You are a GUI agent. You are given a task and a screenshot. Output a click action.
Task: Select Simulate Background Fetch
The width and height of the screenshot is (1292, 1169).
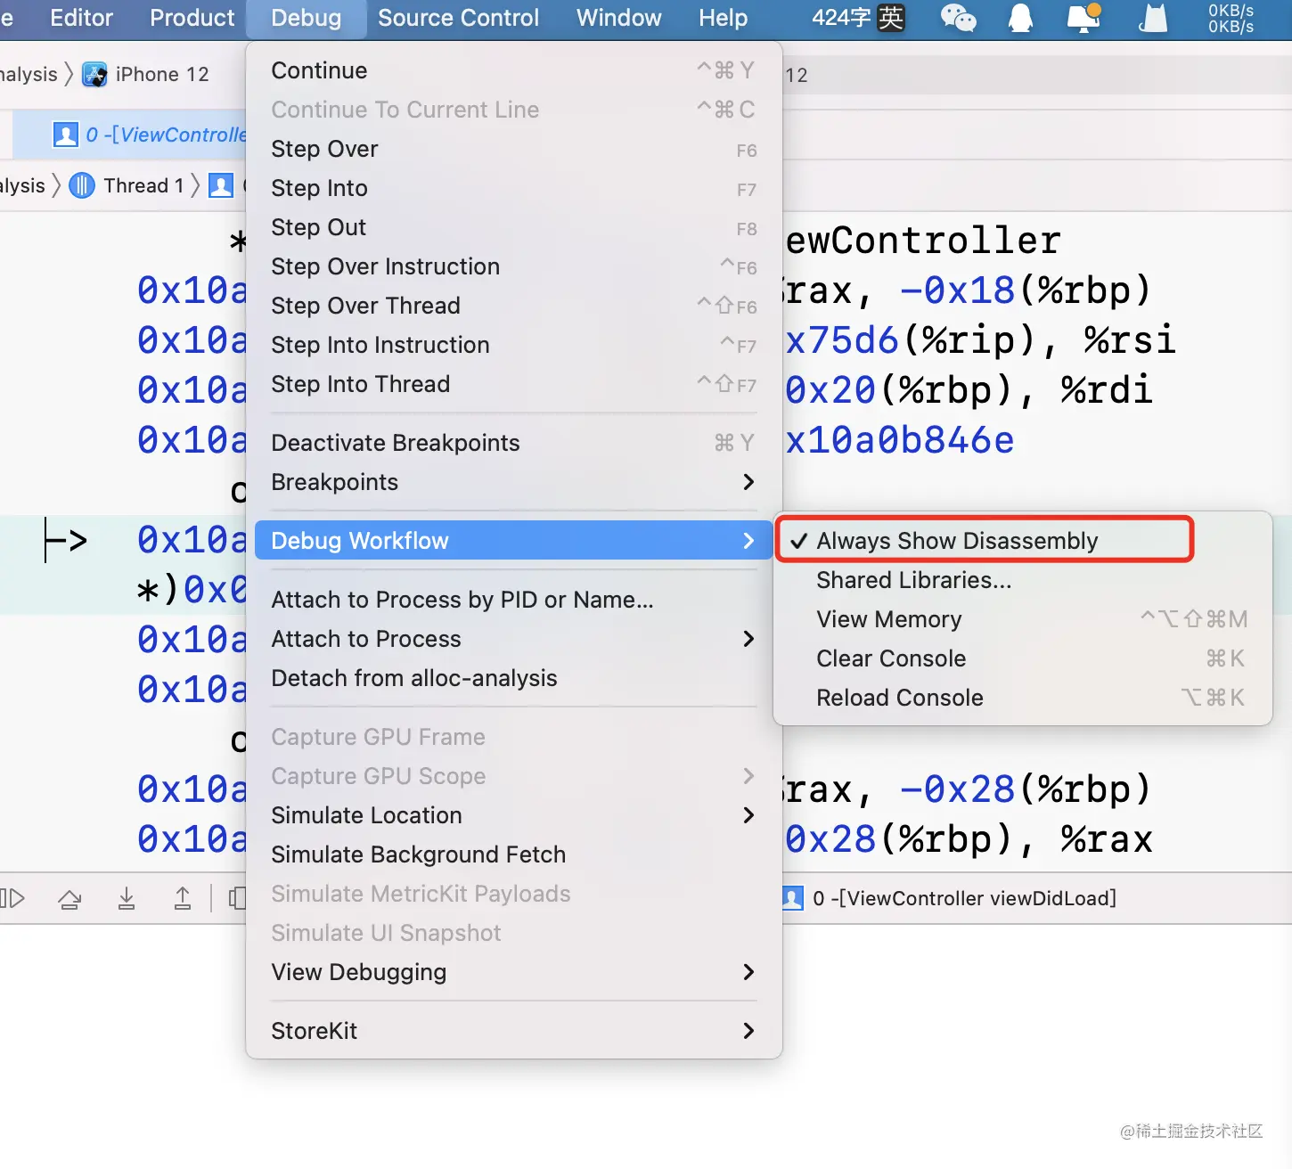513,854
